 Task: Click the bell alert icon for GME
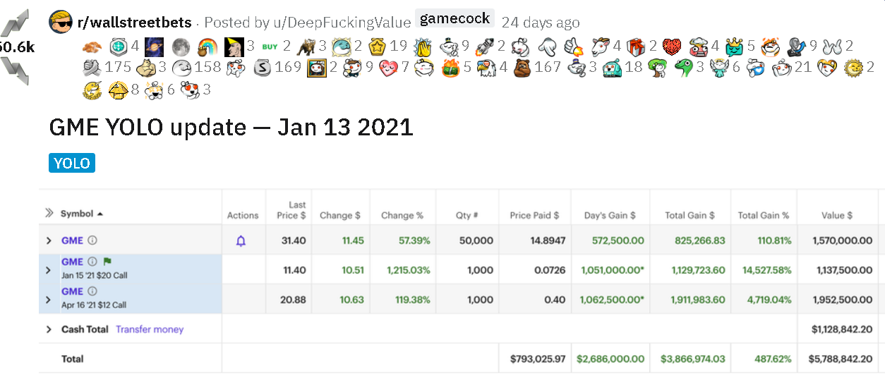pyautogui.click(x=241, y=241)
